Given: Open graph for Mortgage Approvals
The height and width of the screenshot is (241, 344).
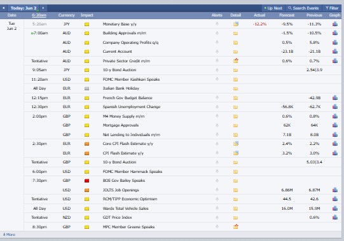Looking at the screenshot, I should point(335,125).
